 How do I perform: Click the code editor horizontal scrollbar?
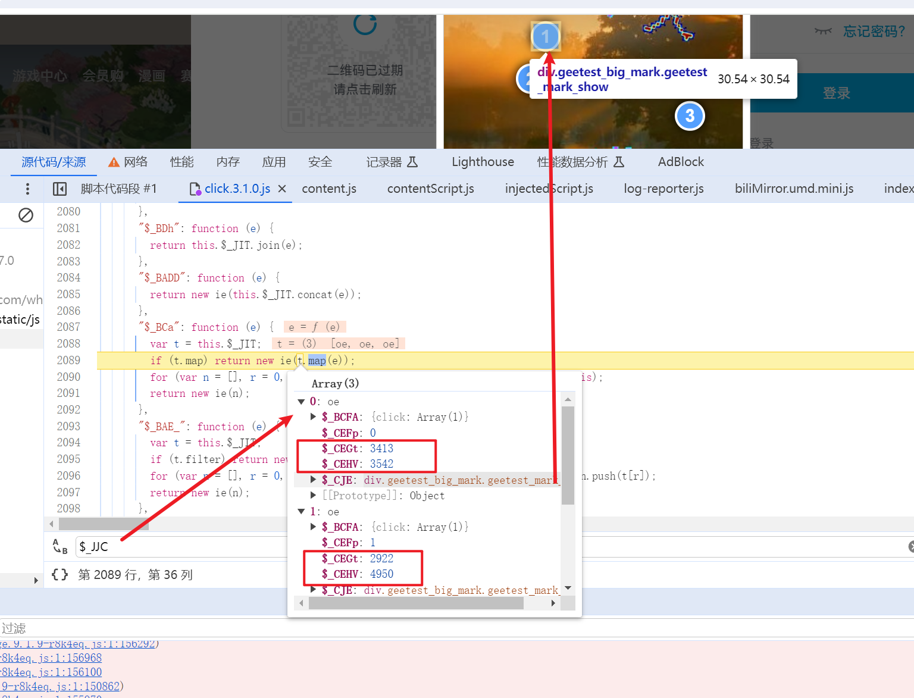pyautogui.click(x=104, y=524)
